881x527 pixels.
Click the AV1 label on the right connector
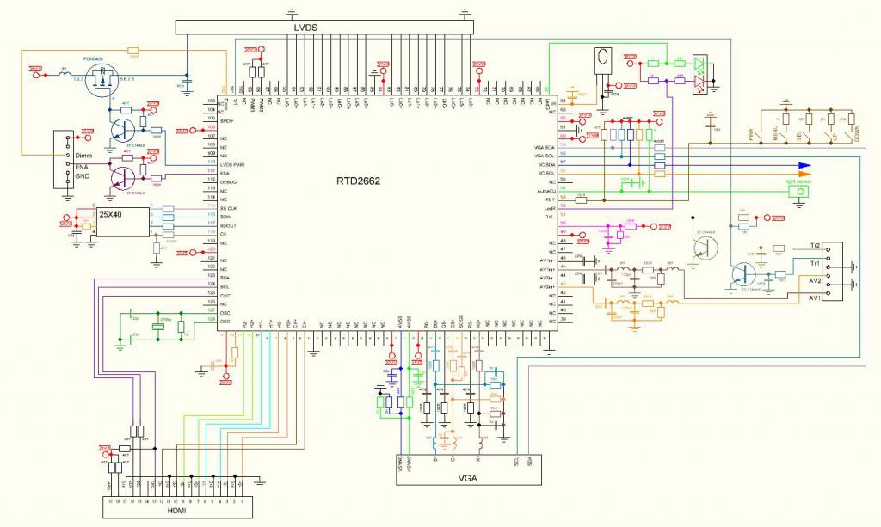[815, 298]
